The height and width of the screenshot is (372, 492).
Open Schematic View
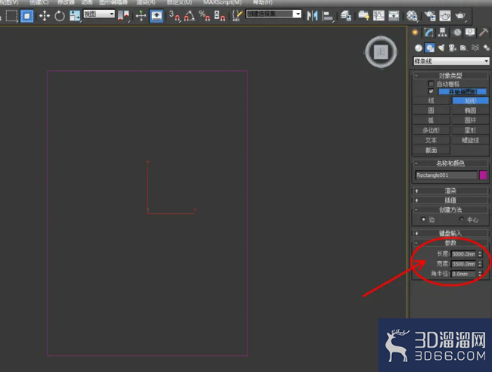[394, 16]
